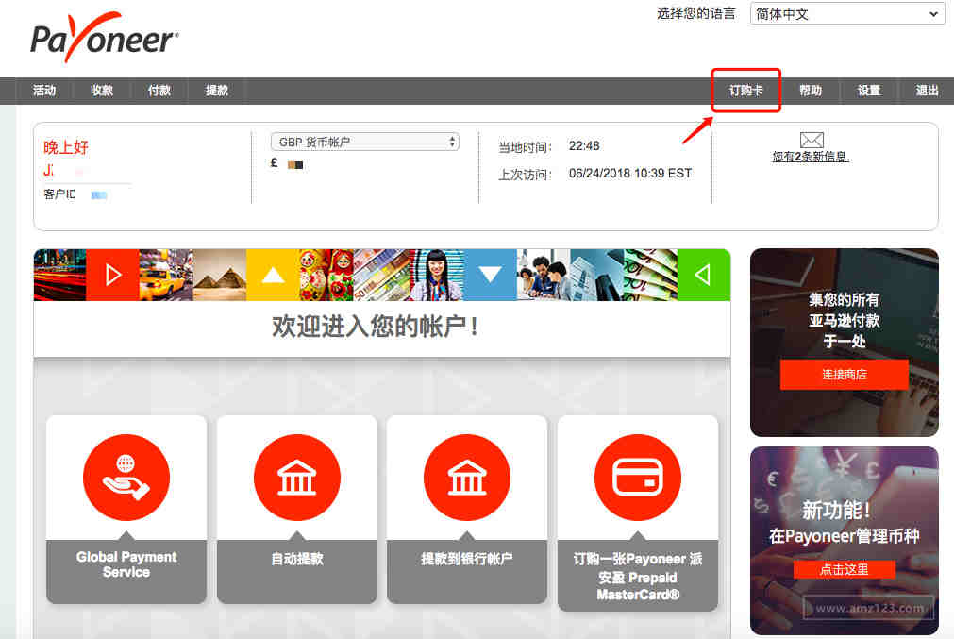Click the matryoshka dolls banner photo
The height and width of the screenshot is (639, 954).
(326, 275)
